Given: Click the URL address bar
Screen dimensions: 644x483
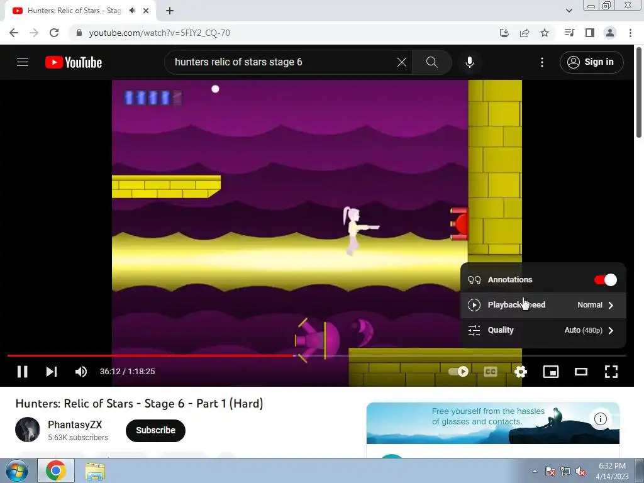Looking at the screenshot, I should pos(284,33).
